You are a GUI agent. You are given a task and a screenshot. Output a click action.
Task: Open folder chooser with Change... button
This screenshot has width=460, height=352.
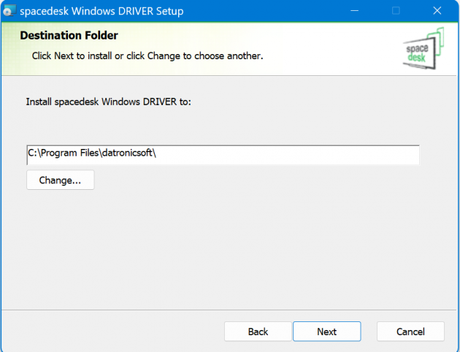tap(60, 180)
